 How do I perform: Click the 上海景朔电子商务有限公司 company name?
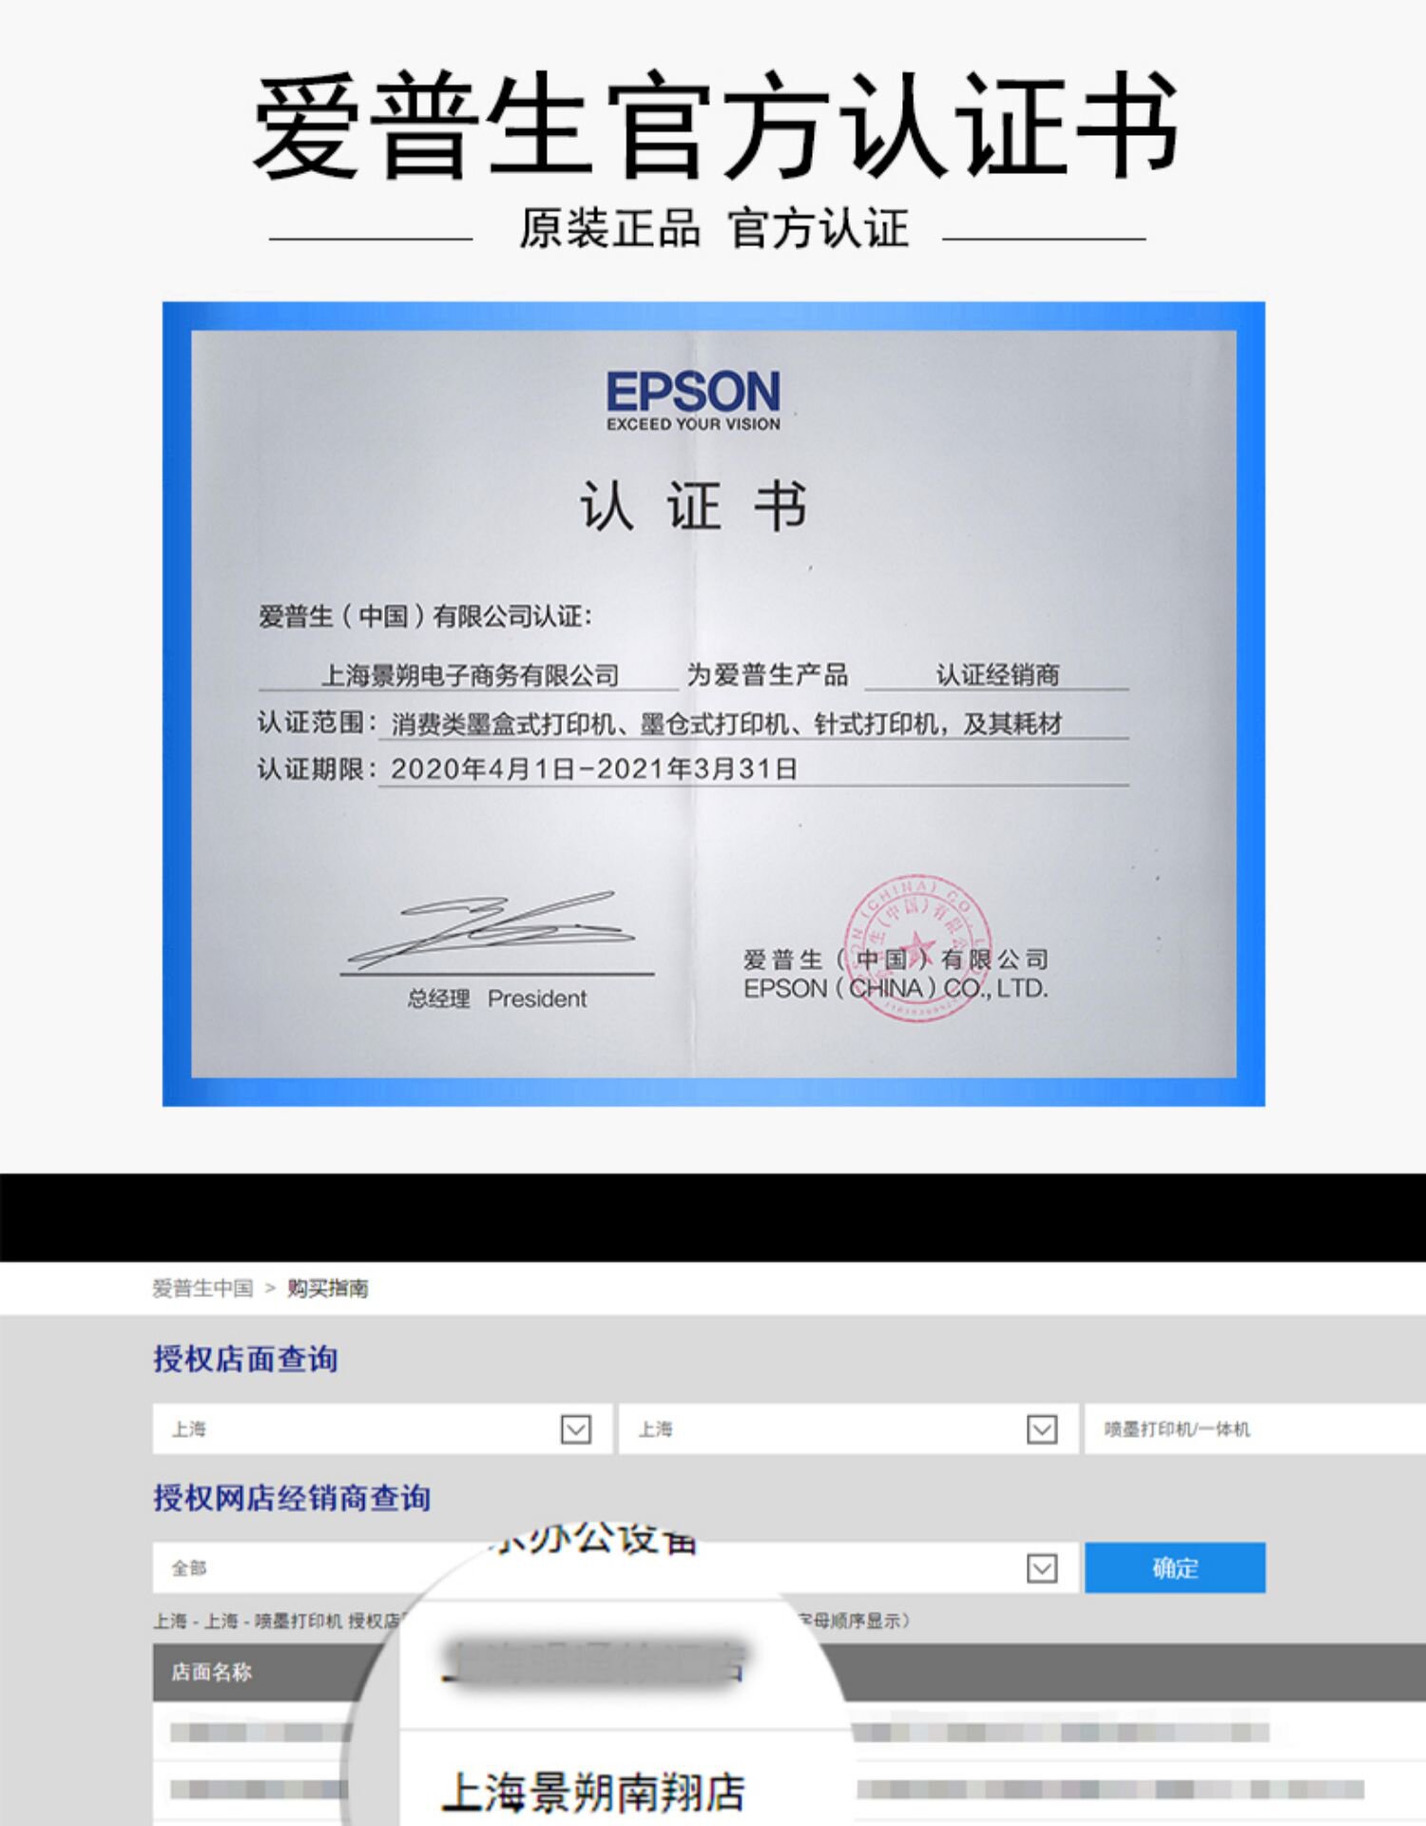pyautogui.click(x=470, y=675)
